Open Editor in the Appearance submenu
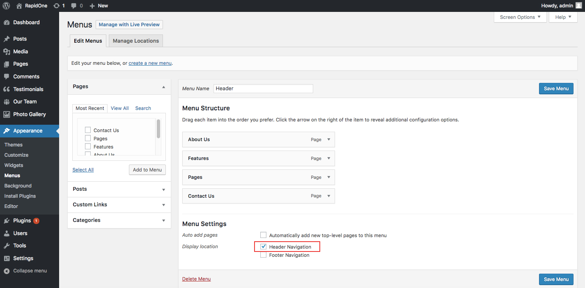Image resolution: width=585 pixels, height=288 pixels. point(11,206)
